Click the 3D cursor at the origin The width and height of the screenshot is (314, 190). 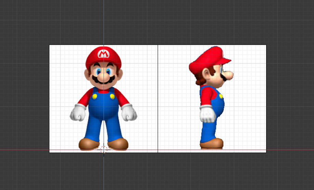(x=104, y=149)
